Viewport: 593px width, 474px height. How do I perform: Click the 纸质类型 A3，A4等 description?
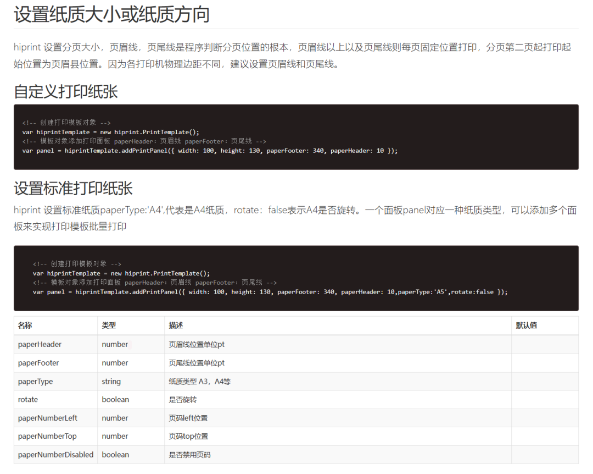pyautogui.click(x=200, y=382)
